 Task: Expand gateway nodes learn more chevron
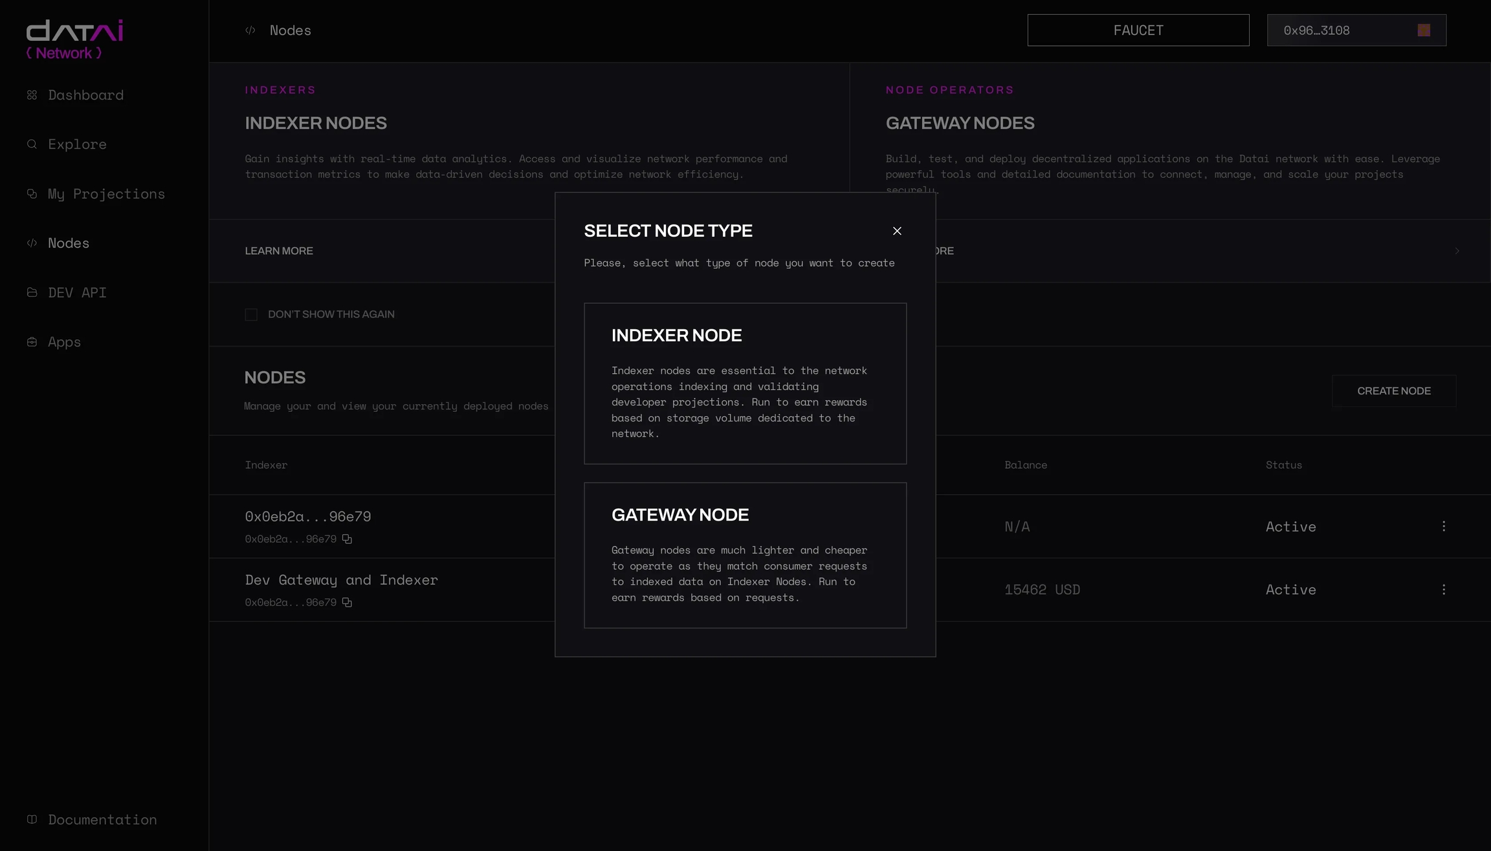point(1457,251)
